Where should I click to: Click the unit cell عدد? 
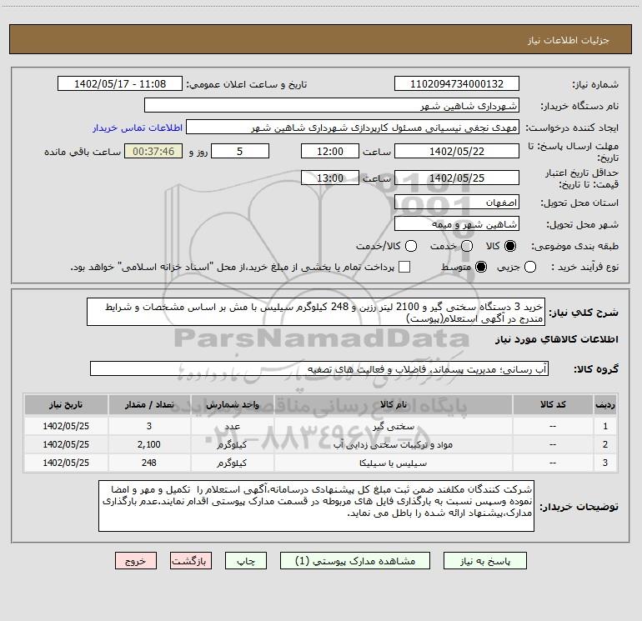tap(232, 426)
